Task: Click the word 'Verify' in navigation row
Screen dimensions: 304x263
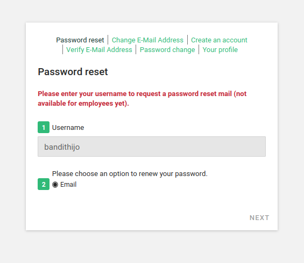Action: pos(75,50)
